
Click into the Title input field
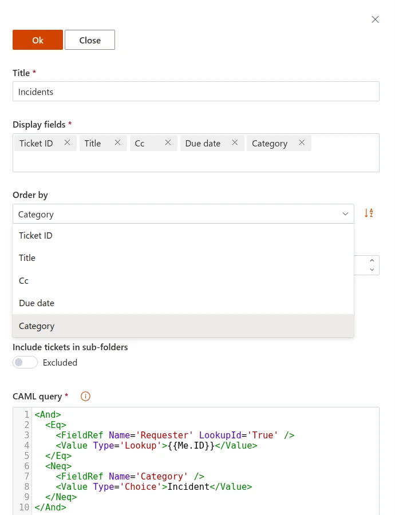coord(196,92)
